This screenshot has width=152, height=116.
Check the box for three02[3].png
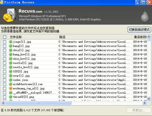(4, 97)
